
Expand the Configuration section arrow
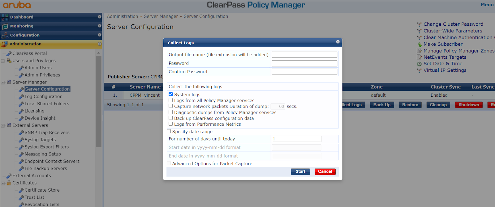[100, 35]
